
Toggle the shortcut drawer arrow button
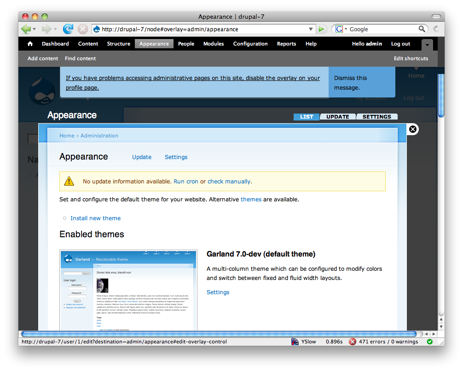(427, 45)
